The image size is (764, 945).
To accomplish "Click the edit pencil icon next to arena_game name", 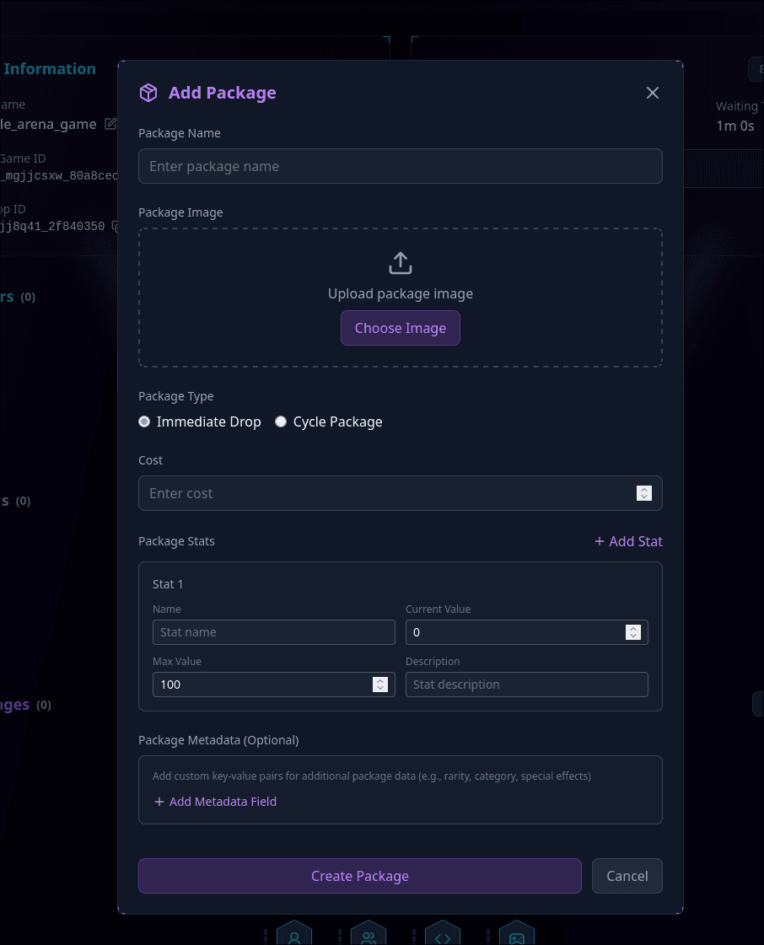I will coord(110,123).
